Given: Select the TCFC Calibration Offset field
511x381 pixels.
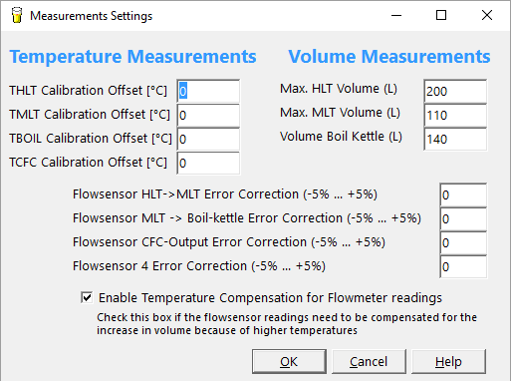Looking at the screenshot, I should tap(208, 163).
